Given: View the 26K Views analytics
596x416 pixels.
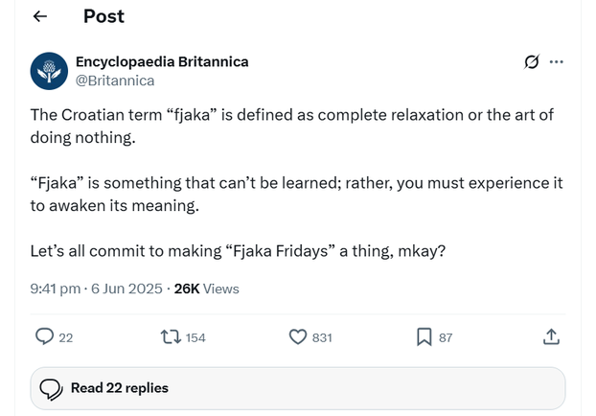Looking at the screenshot, I should click(206, 289).
